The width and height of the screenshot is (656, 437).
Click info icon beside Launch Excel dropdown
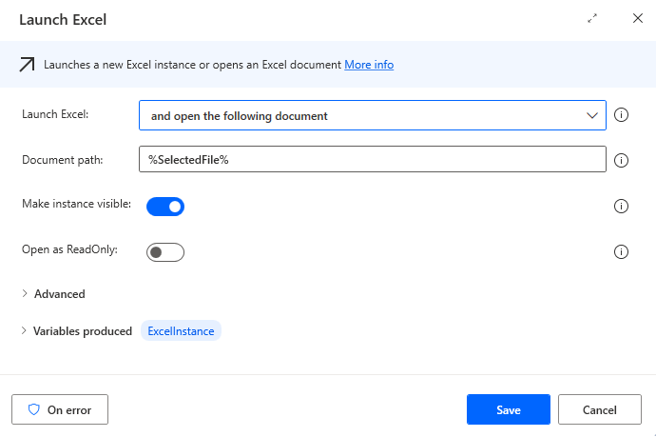[622, 115]
